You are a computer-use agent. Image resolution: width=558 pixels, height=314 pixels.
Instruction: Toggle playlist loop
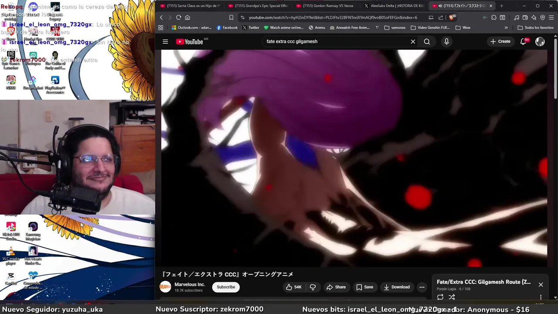click(x=440, y=297)
